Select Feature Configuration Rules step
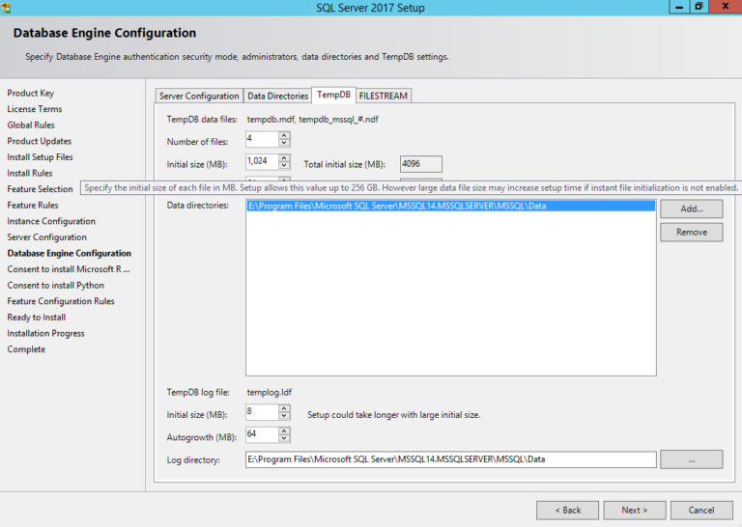The height and width of the screenshot is (527, 742). click(x=61, y=301)
